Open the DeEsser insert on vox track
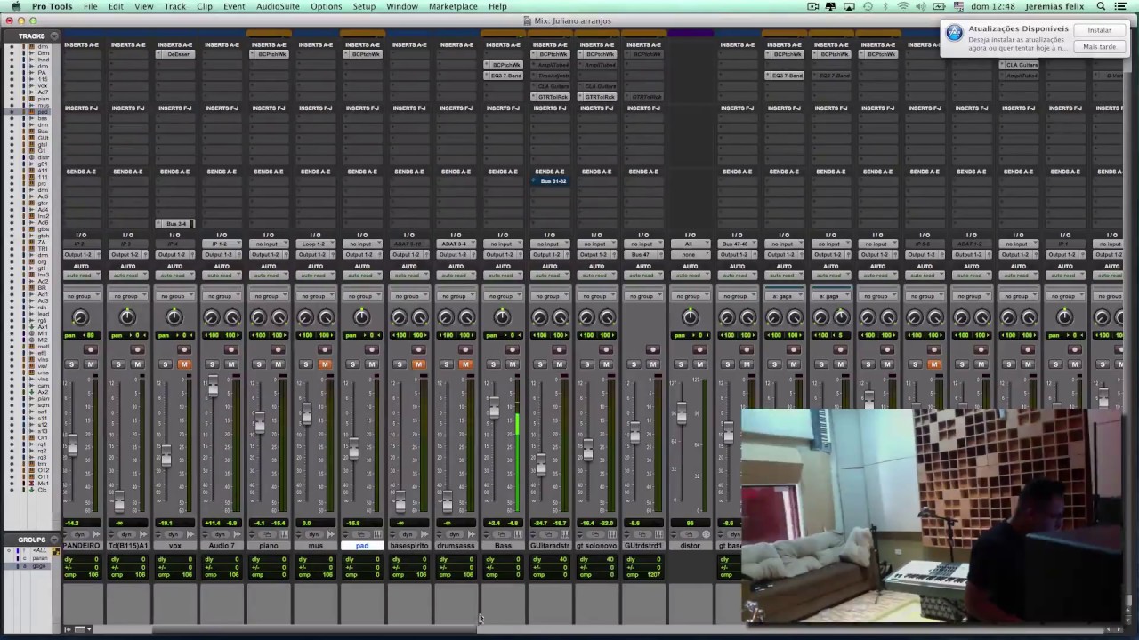 point(176,54)
